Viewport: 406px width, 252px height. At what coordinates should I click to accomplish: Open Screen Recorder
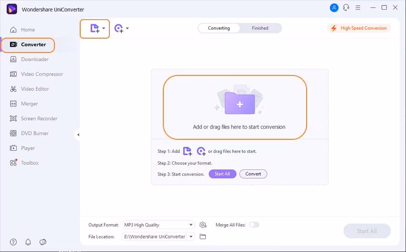(33, 118)
